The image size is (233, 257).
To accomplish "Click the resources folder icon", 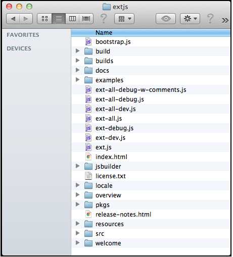I will 88,224.
